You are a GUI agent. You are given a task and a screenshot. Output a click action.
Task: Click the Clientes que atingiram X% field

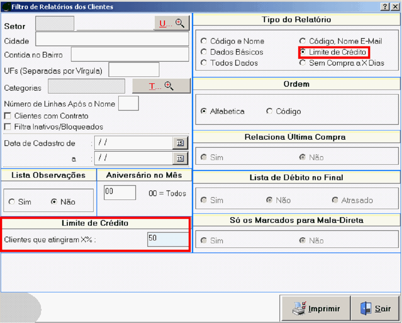[168, 239]
